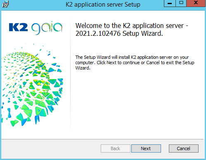Click Cancel to exit the Setup Wizard
206x160 pixels.
(x=184, y=148)
